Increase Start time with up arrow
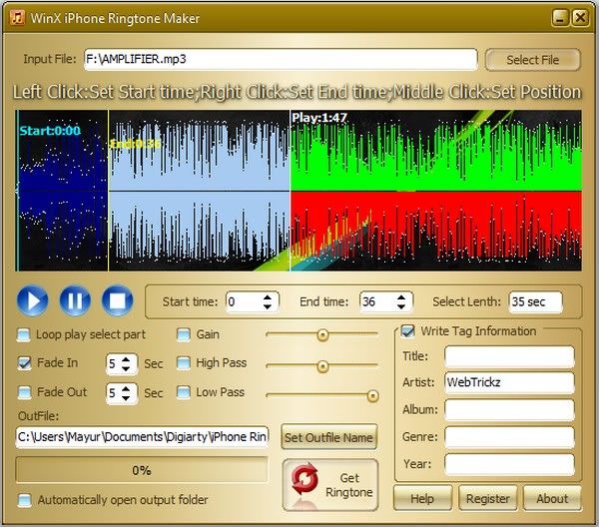The image size is (599, 527). tap(268, 297)
